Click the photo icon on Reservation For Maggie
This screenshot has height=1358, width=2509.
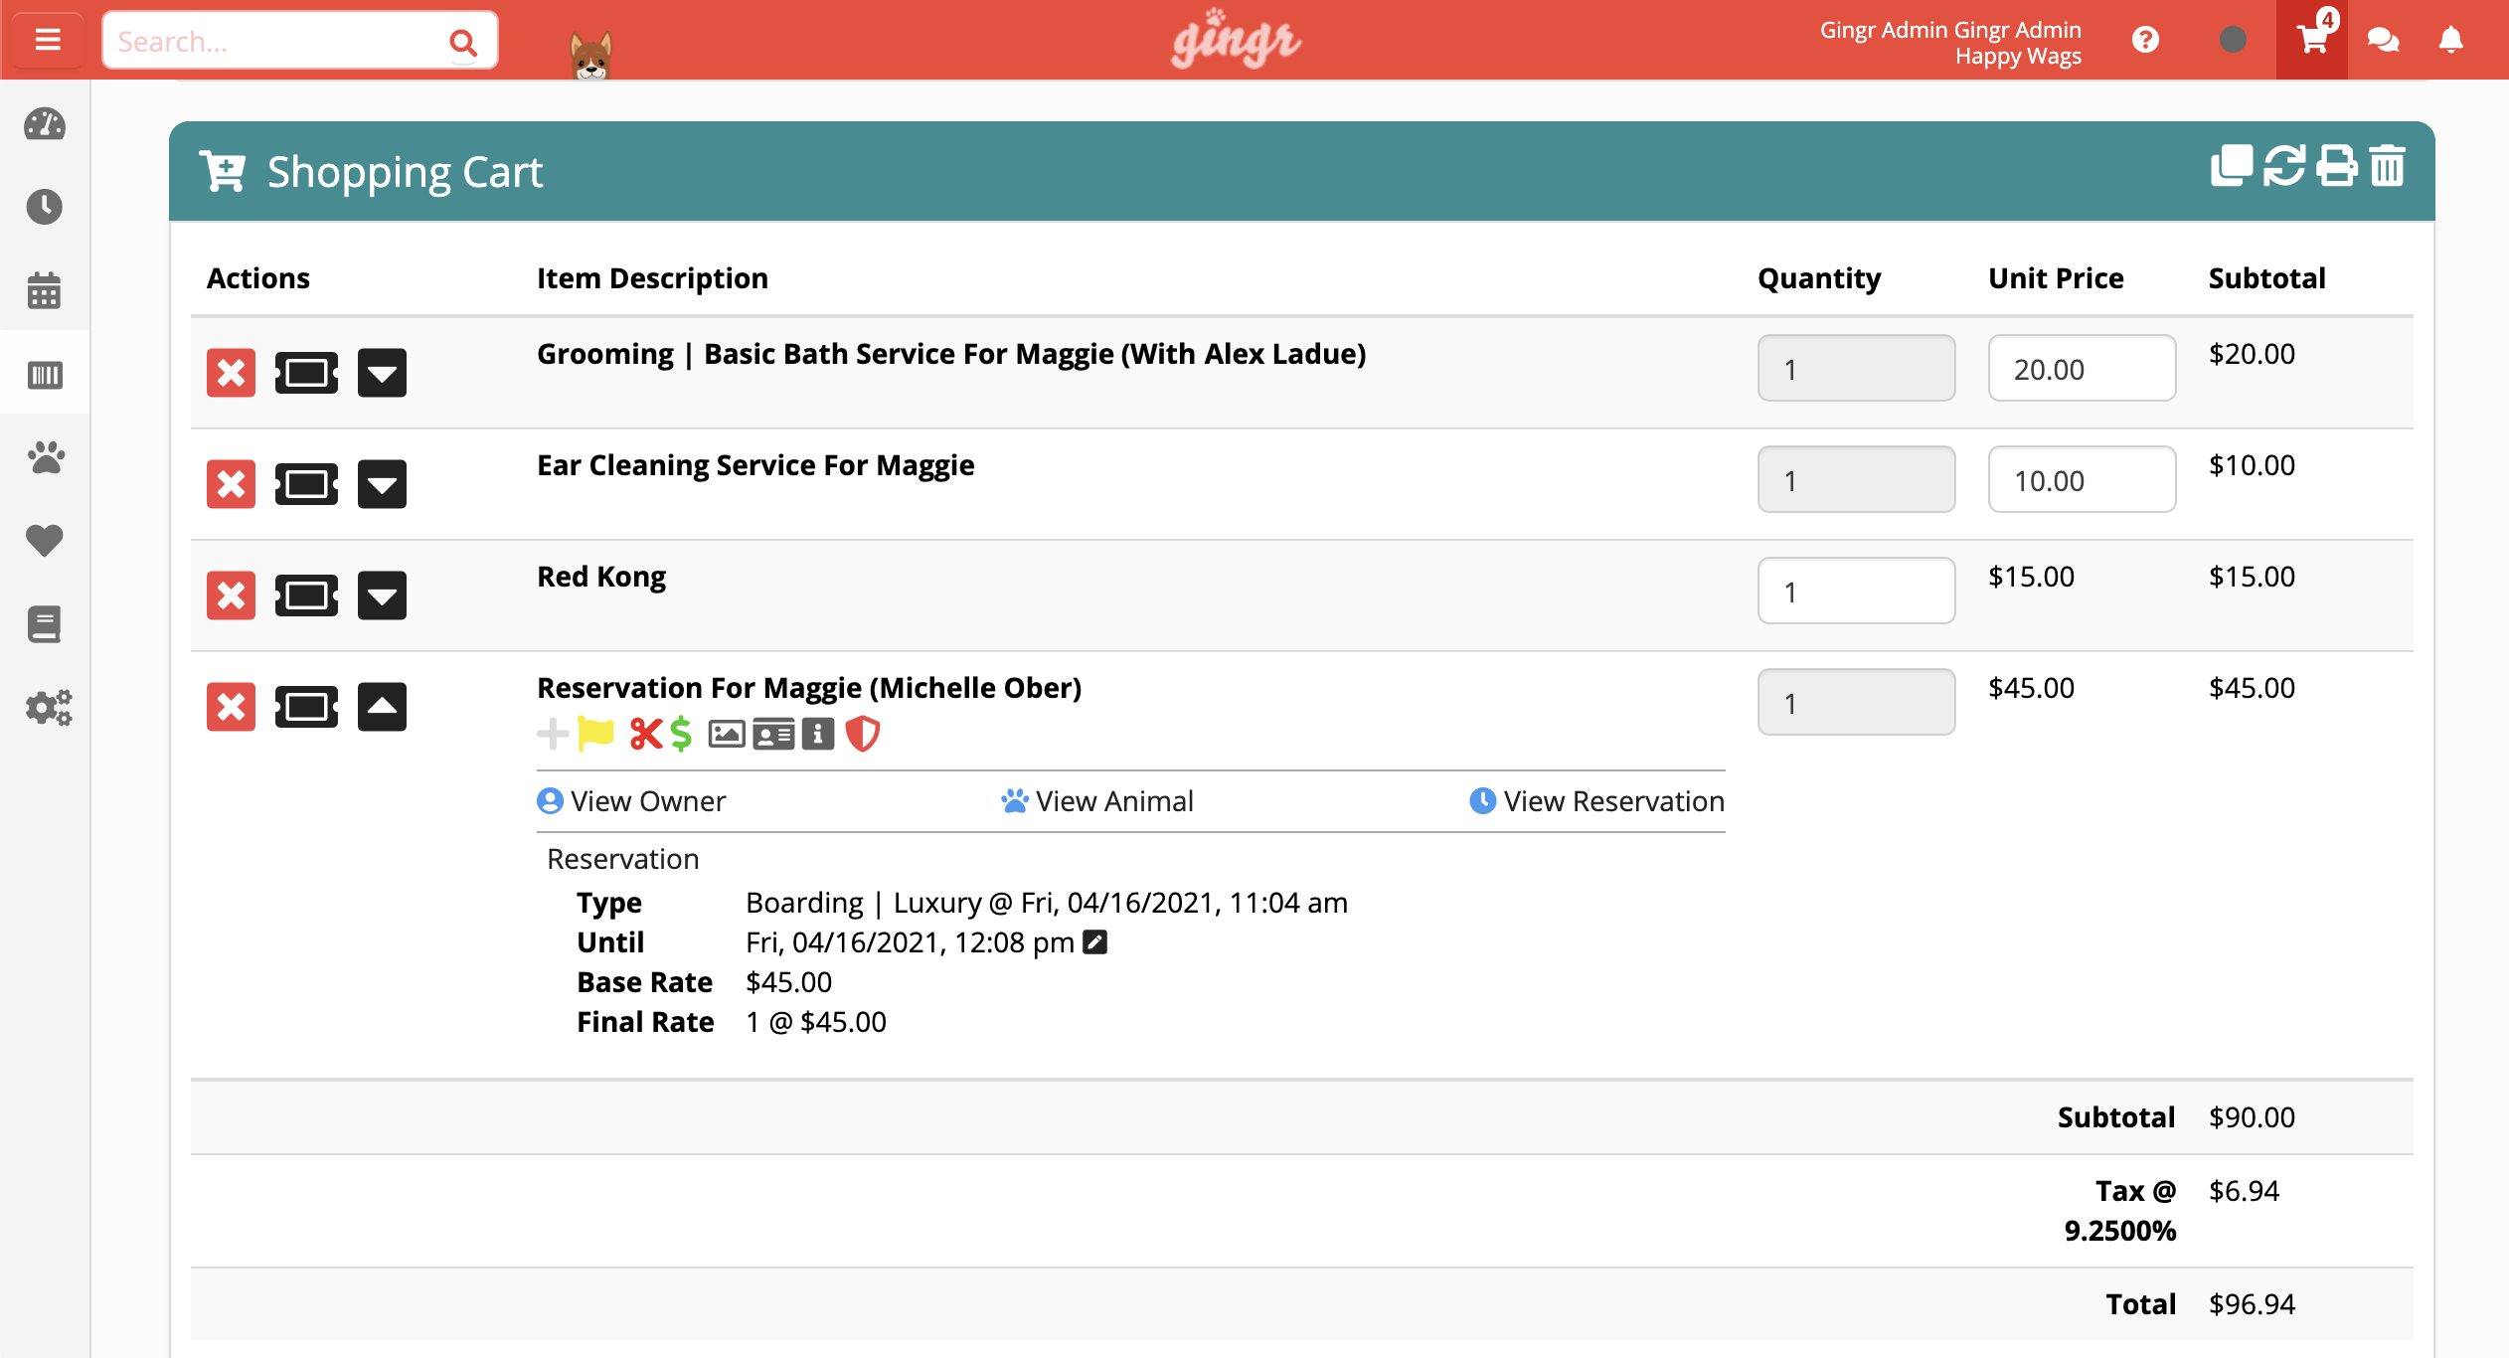coord(726,733)
